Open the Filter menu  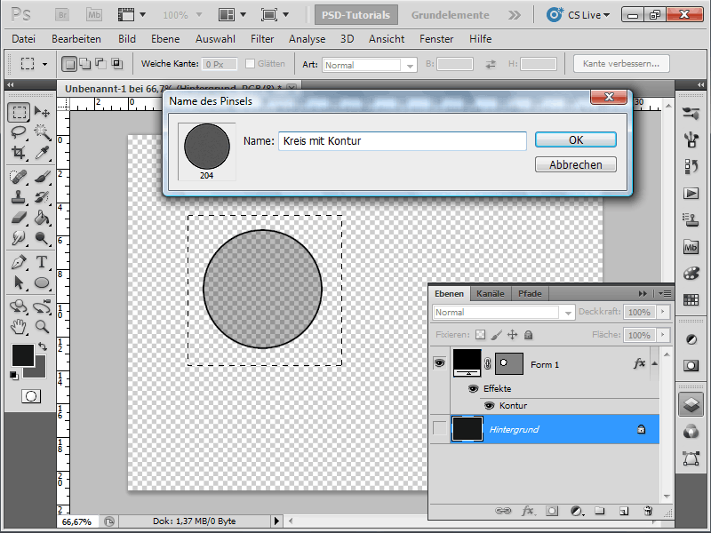point(262,39)
